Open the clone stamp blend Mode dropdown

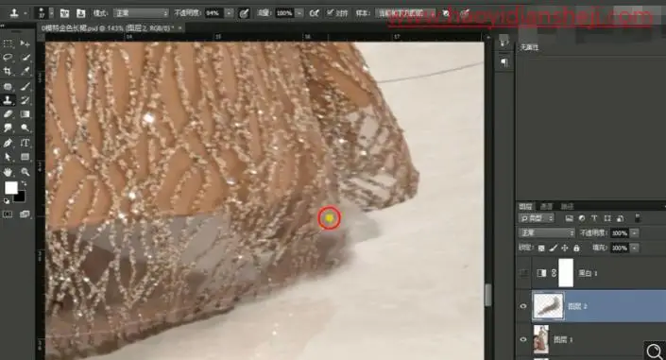click(x=141, y=13)
